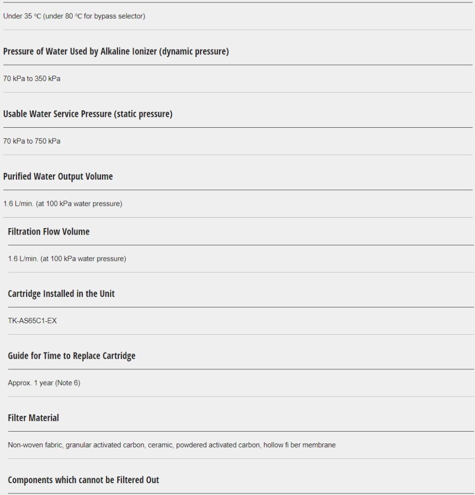This screenshot has height=495, width=475.
Task: Click the Under 35 °C text
Action: 23,16
